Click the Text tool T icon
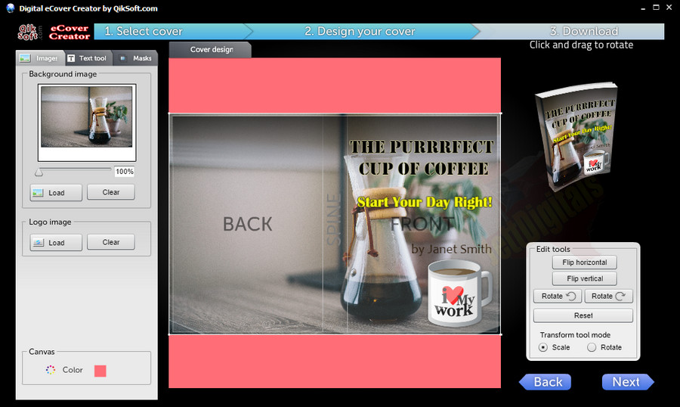 coord(71,58)
